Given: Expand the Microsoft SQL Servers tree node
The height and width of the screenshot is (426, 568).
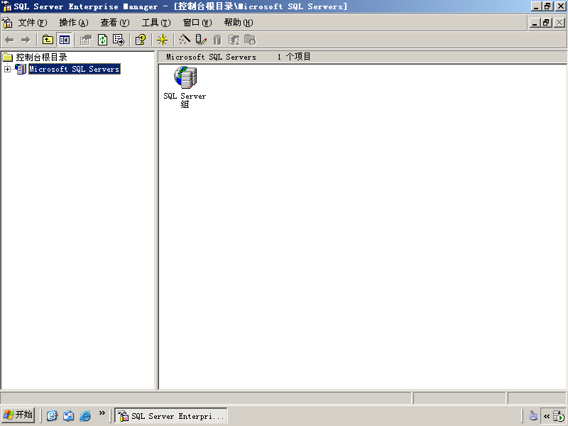Looking at the screenshot, I should [x=7, y=69].
